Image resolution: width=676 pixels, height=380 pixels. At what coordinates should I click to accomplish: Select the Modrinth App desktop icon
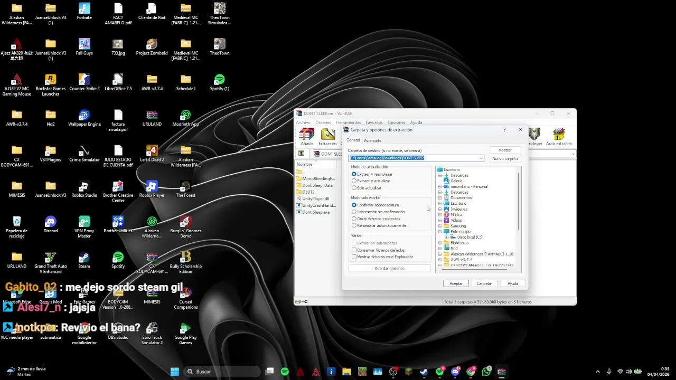pos(186,118)
